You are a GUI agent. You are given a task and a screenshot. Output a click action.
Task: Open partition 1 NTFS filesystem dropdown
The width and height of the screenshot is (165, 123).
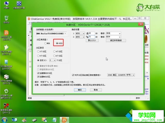tap(80, 33)
